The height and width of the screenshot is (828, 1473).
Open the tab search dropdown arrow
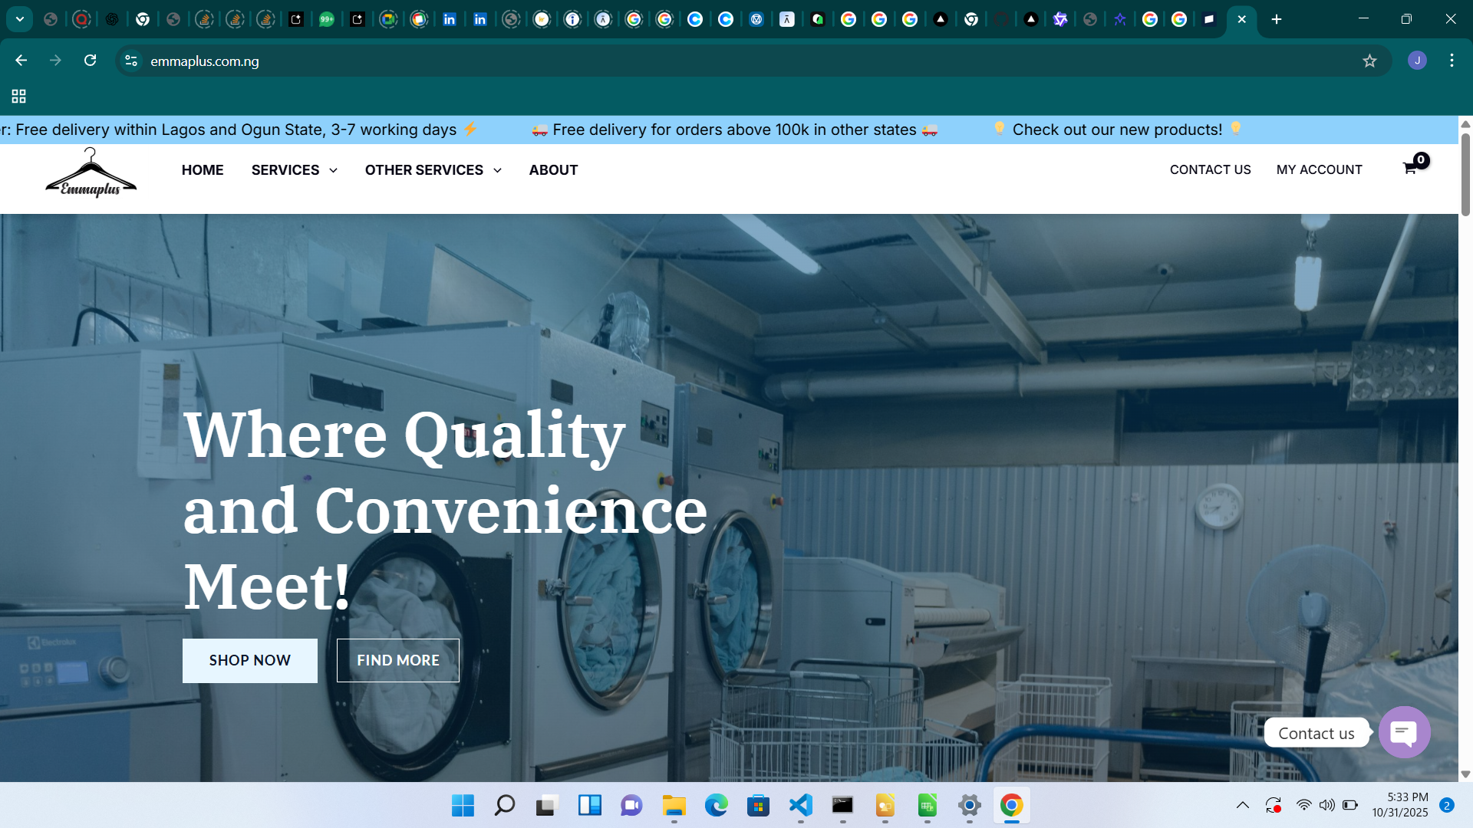pyautogui.click(x=20, y=19)
